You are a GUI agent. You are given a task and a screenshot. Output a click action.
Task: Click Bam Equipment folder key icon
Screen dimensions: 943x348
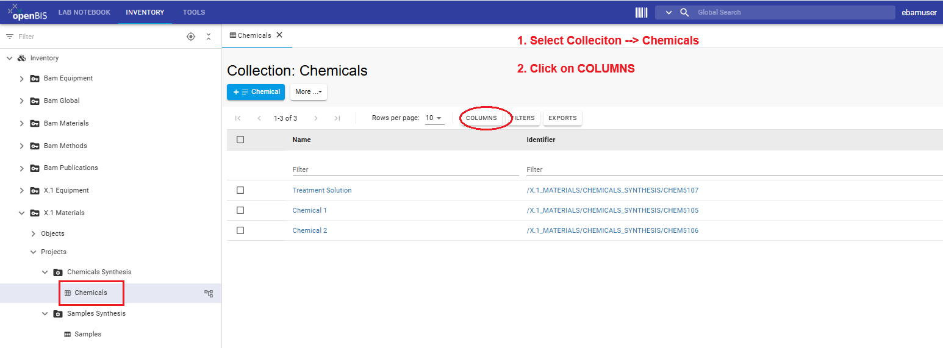35,79
